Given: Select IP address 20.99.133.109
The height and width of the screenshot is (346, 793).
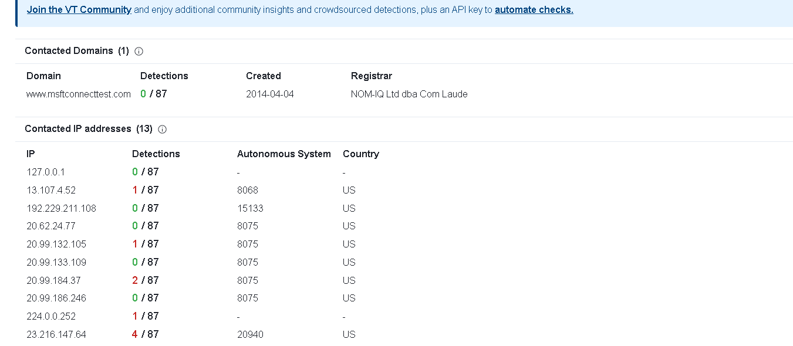Looking at the screenshot, I should point(56,263).
